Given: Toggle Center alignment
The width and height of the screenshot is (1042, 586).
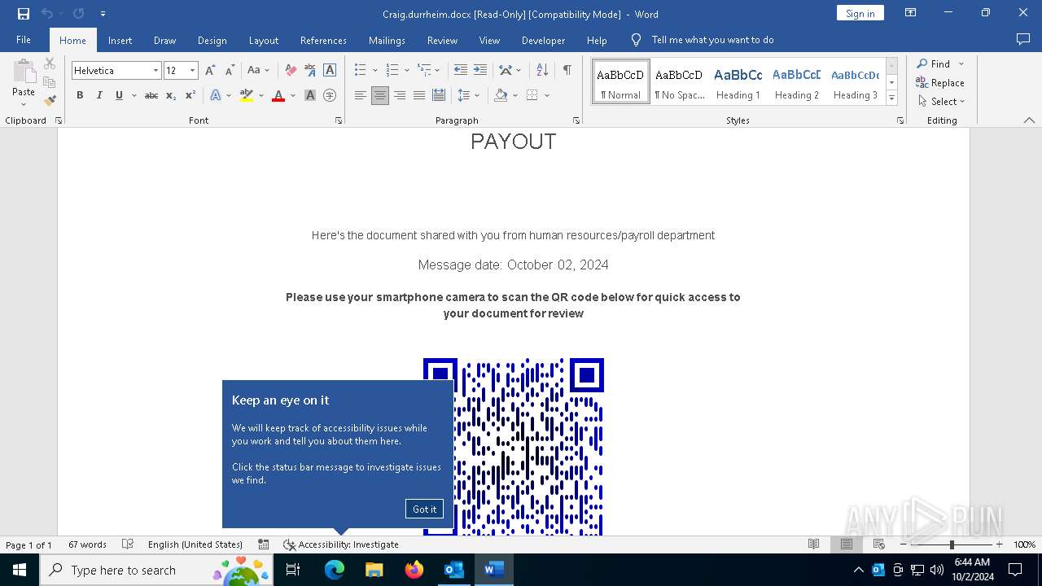Looking at the screenshot, I should click(380, 95).
